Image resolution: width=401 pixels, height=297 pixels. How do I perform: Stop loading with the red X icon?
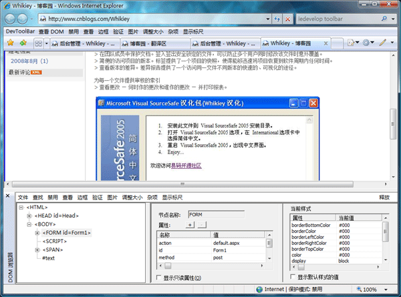click(x=287, y=19)
